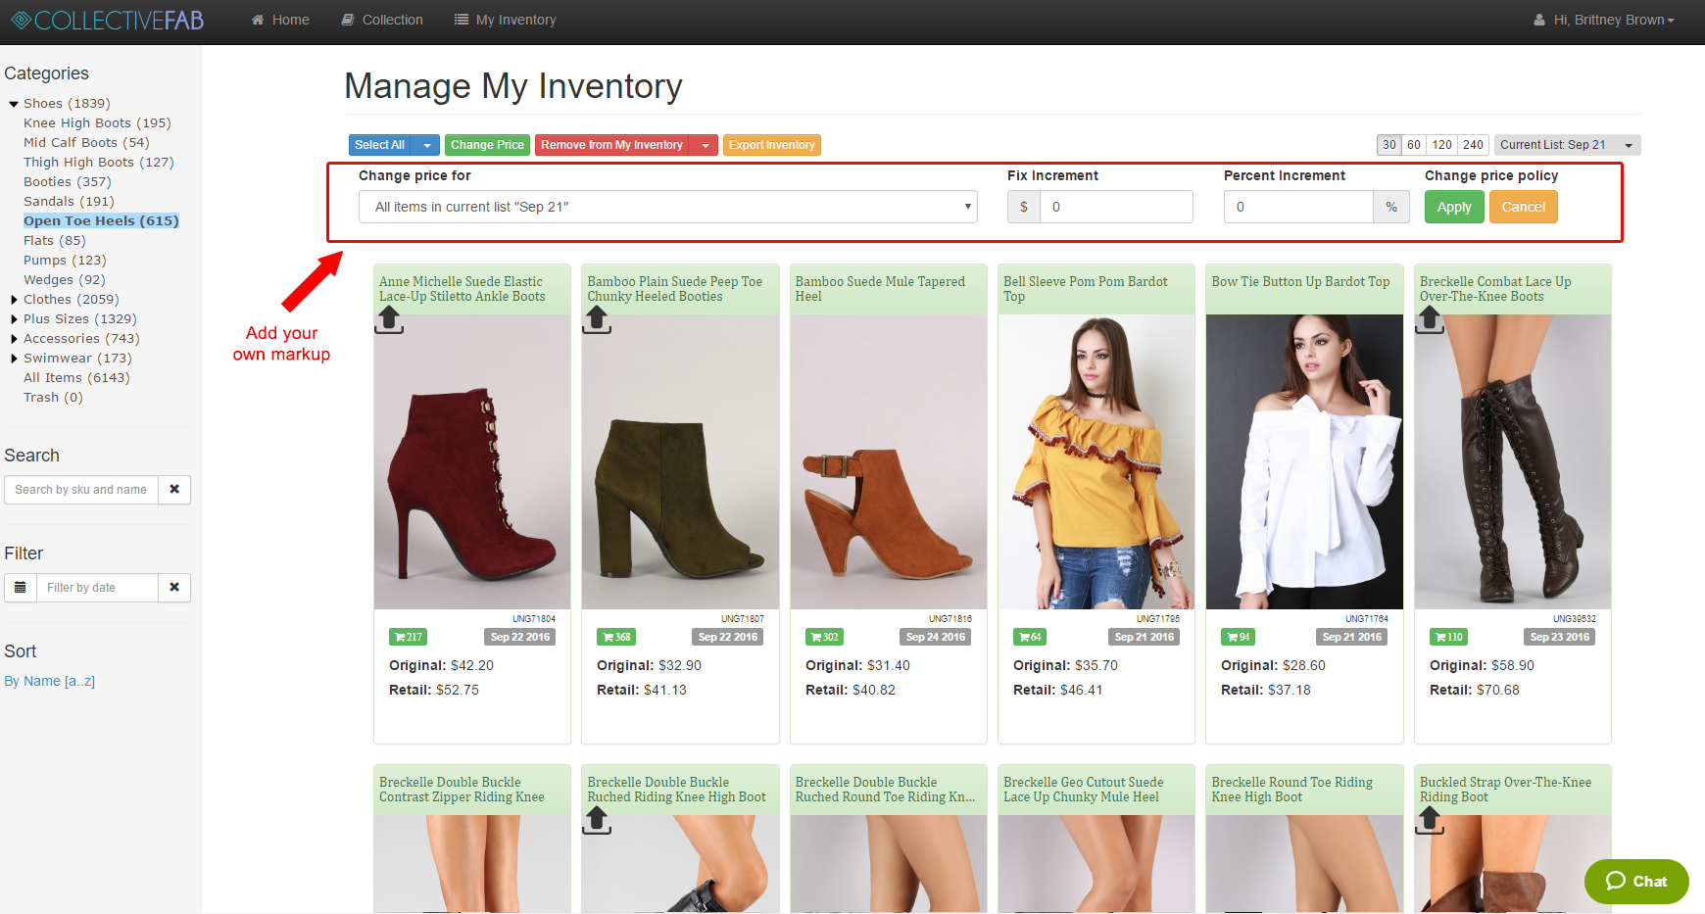Click upload icon on Breckelle Ruched Riding Knee High Boot

click(597, 820)
